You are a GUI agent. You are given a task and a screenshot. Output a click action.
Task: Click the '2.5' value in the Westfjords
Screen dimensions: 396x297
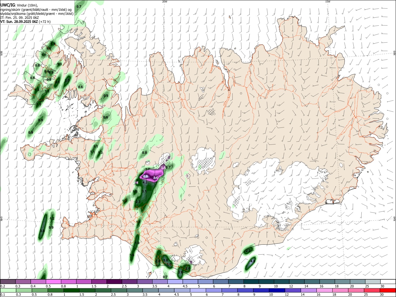pyautogui.click(x=67, y=80)
